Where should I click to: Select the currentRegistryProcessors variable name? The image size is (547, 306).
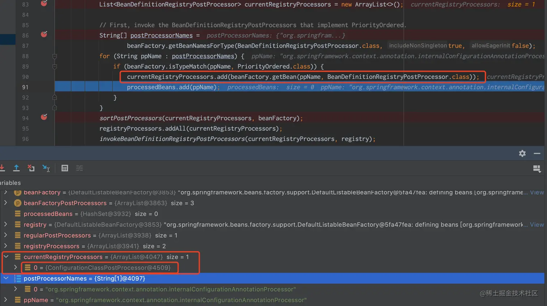point(63,257)
